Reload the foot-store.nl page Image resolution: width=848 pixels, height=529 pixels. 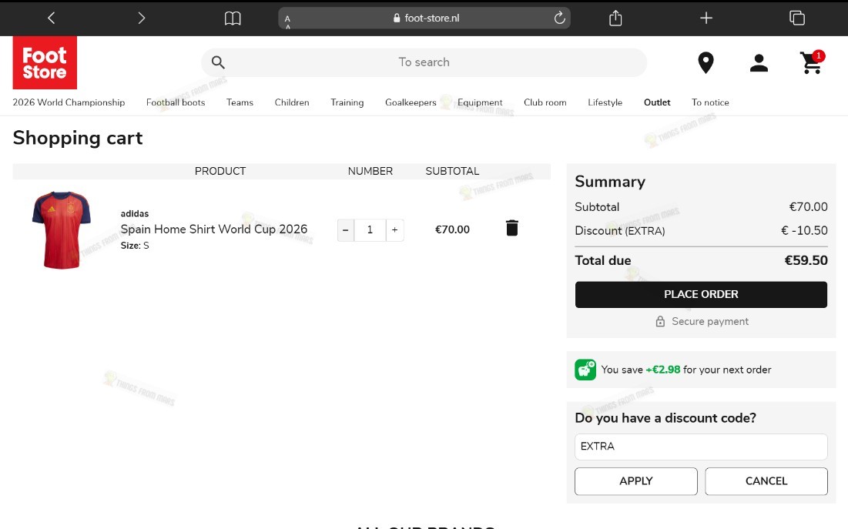(x=559, y=18)
